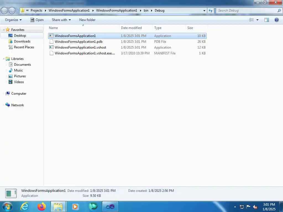The width and height of the screenshot is (283, 212).
Task: Click the Open toolbar button
Action: coord(37,20)
